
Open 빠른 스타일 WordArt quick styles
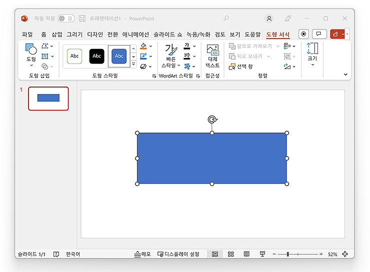coord(171,56)
